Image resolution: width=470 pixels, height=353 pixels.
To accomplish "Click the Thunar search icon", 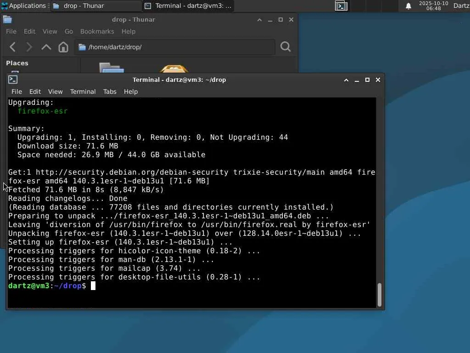I will (x=285, y=47).
